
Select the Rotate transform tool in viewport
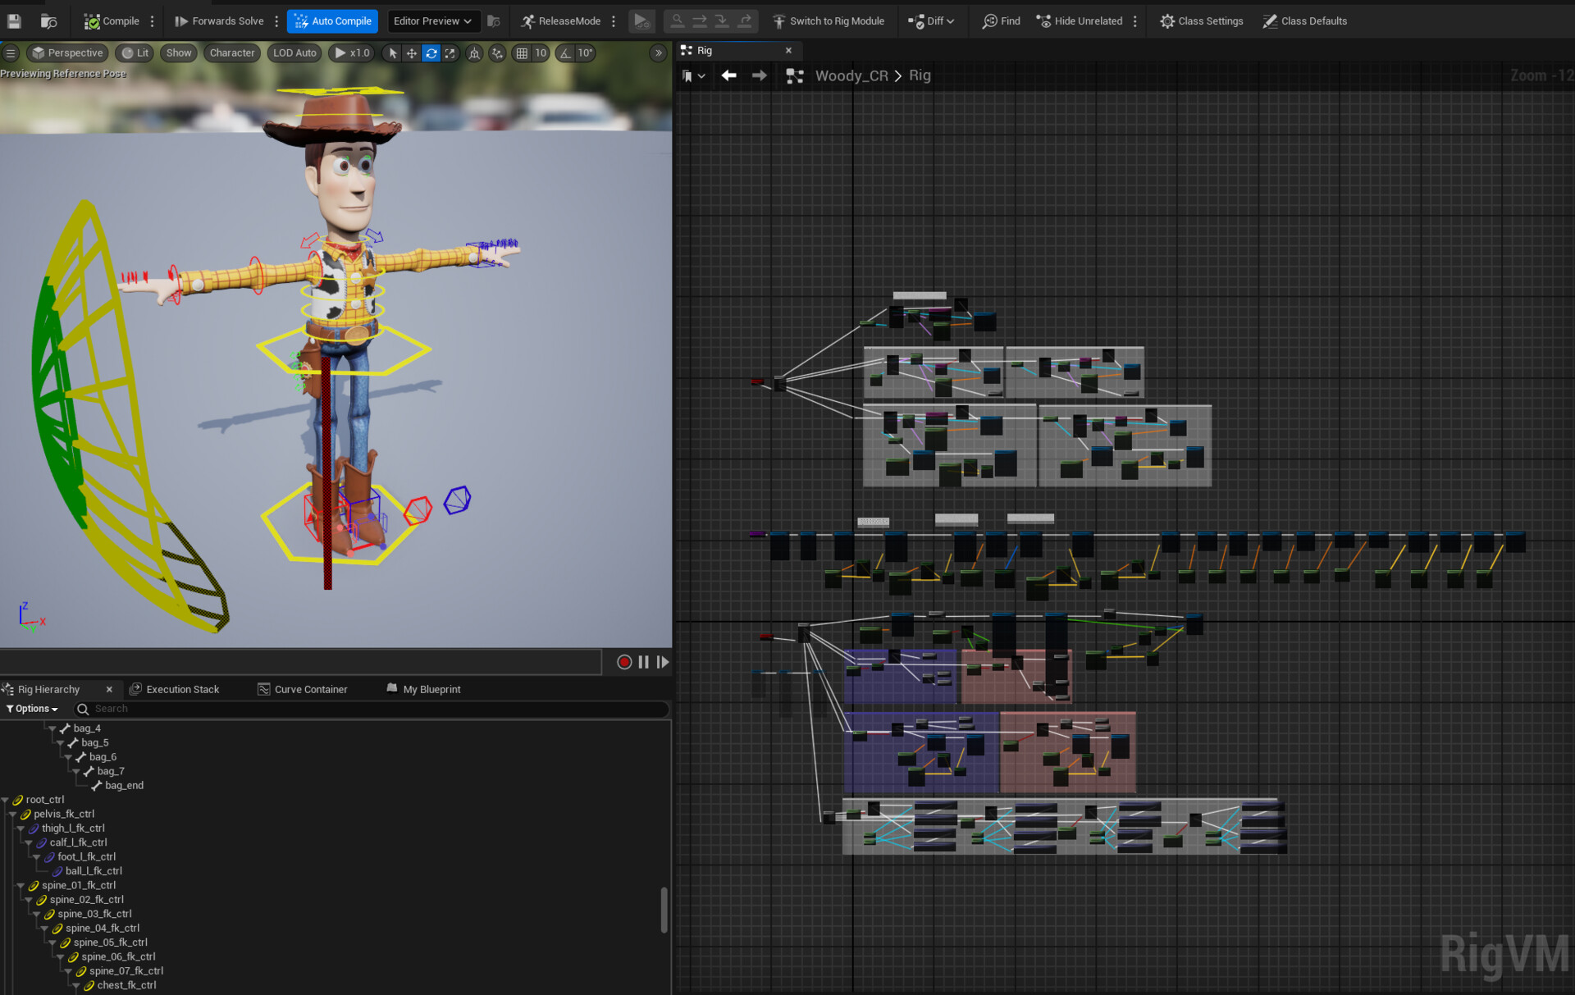431,52
